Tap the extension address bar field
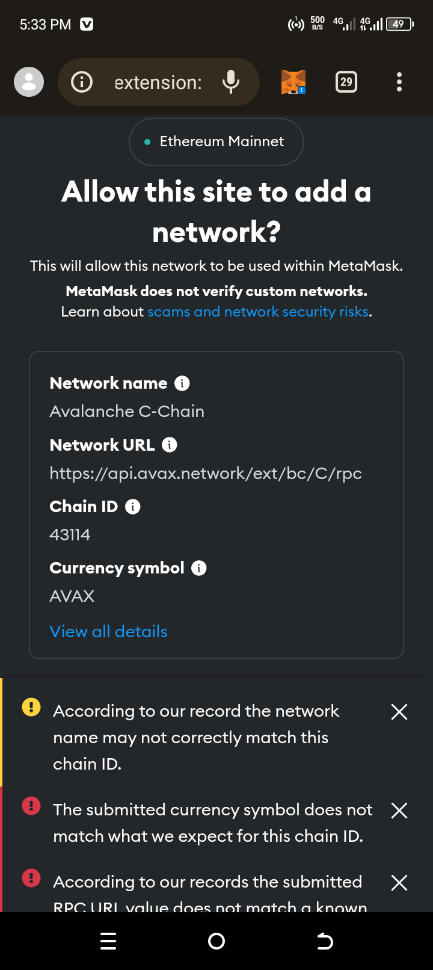This screenshot has width=433, height=970. point(158,82)
